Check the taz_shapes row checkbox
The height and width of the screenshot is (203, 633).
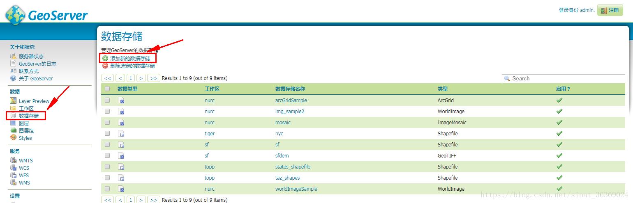click(107, 178)
